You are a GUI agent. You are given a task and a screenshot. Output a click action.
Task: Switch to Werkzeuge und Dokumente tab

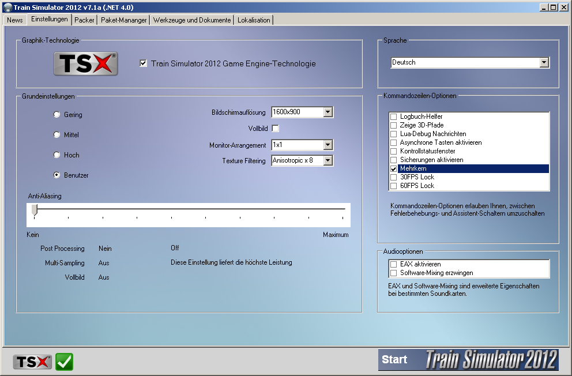coord(192,20)
